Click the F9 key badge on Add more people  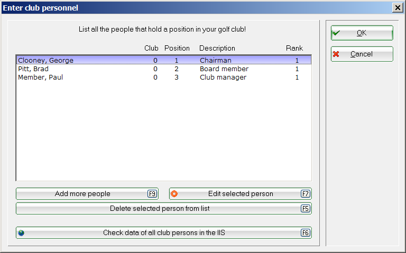tap(152, 193)
